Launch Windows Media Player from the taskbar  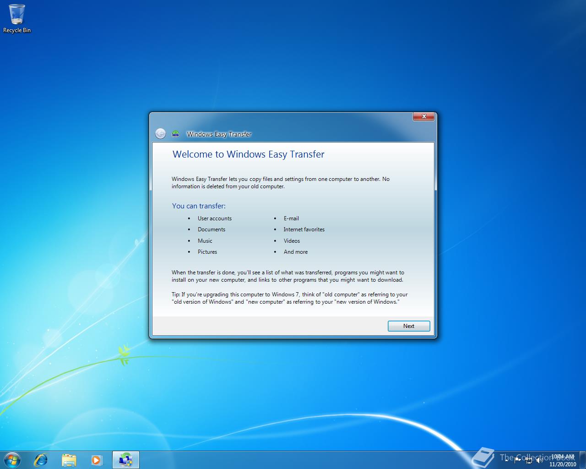(97, 459)
